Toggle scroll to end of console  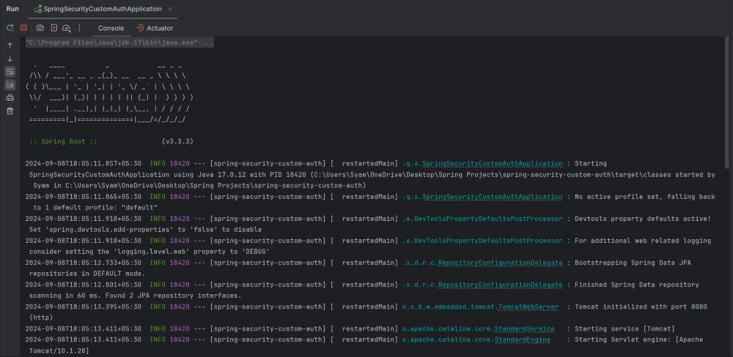point(10,85)
